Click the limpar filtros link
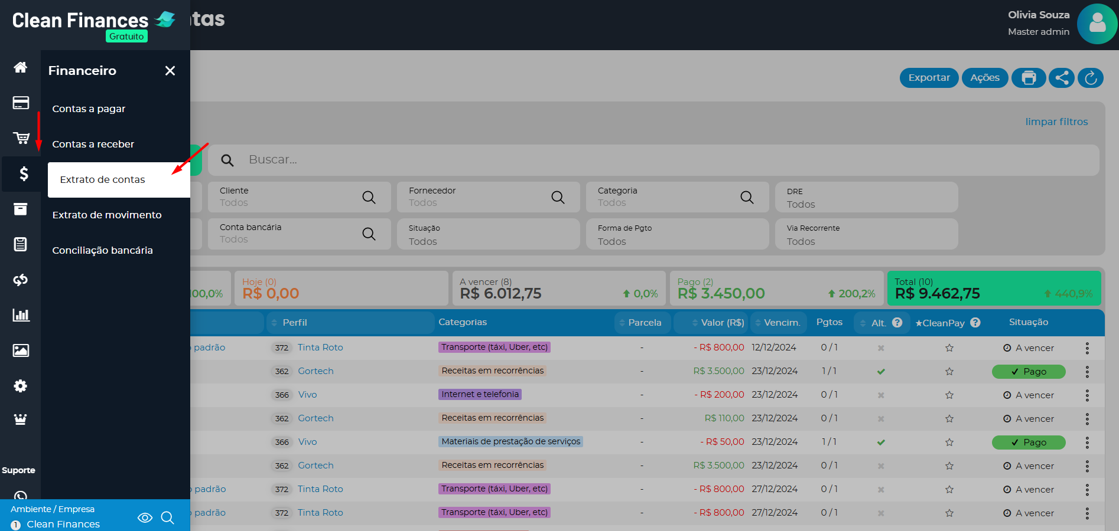 click(x=1056, y=122)
